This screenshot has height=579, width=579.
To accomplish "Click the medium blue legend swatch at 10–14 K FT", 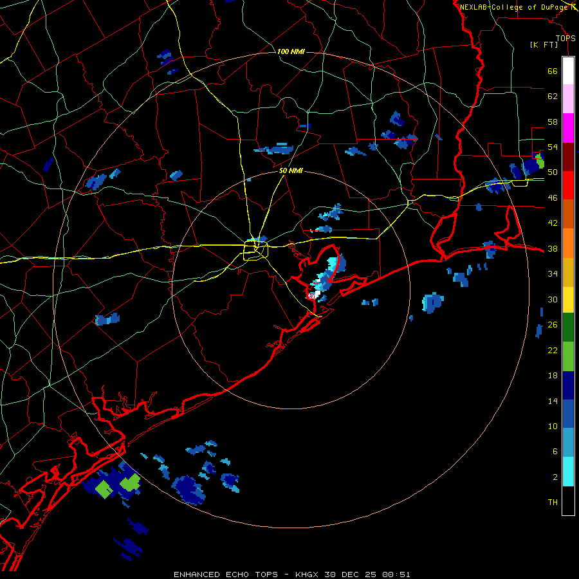I will click(x=568, y=414).
